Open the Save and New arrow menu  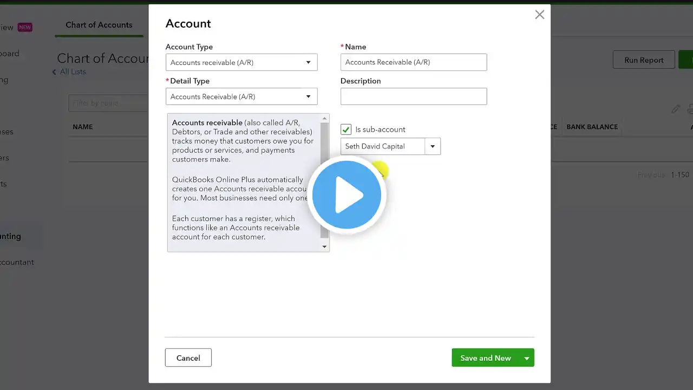(526, 358)
